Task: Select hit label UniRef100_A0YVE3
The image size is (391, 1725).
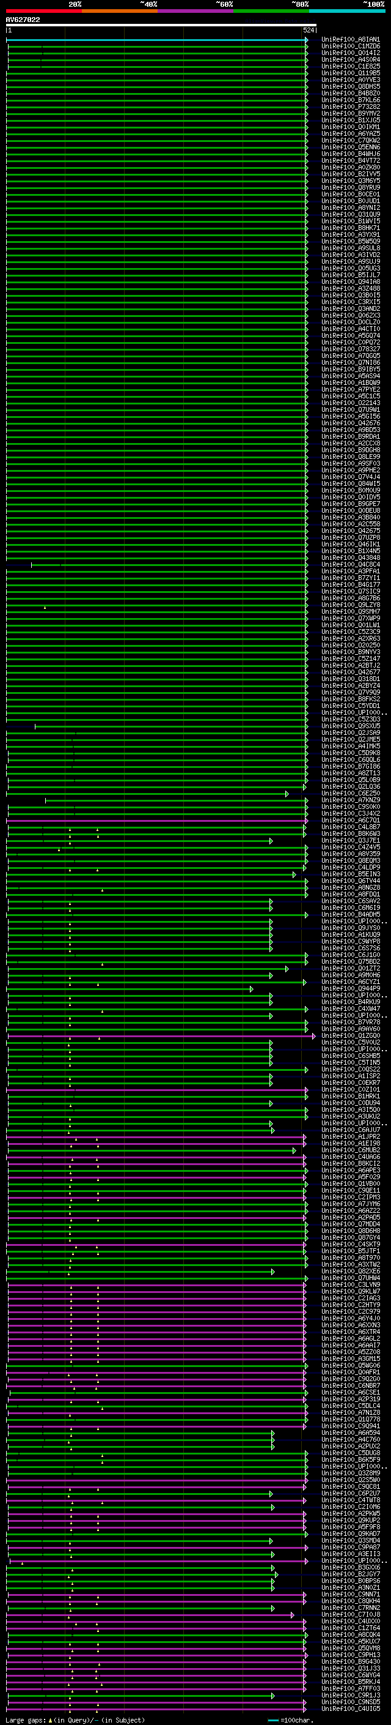Action: click(x=351, y=80)
